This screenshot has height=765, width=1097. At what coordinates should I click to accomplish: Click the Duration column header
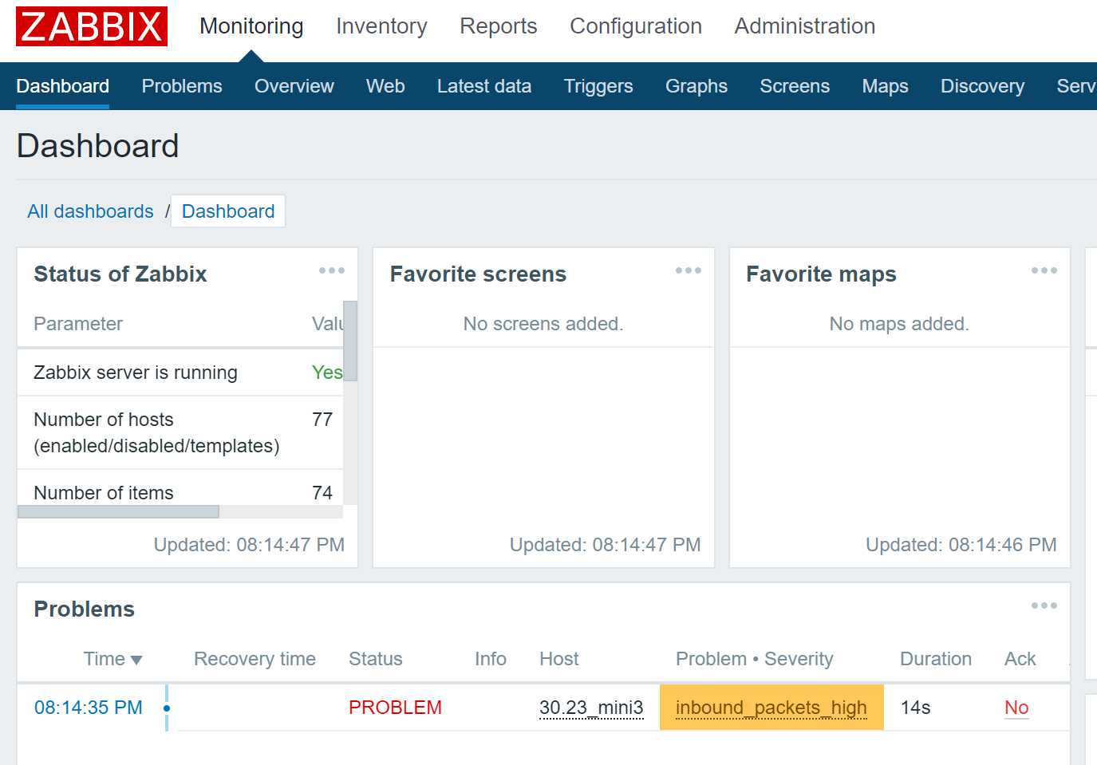936,659
